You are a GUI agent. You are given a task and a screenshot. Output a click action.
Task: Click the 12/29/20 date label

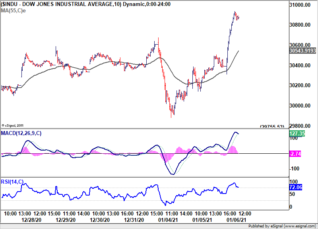point(66,220)
